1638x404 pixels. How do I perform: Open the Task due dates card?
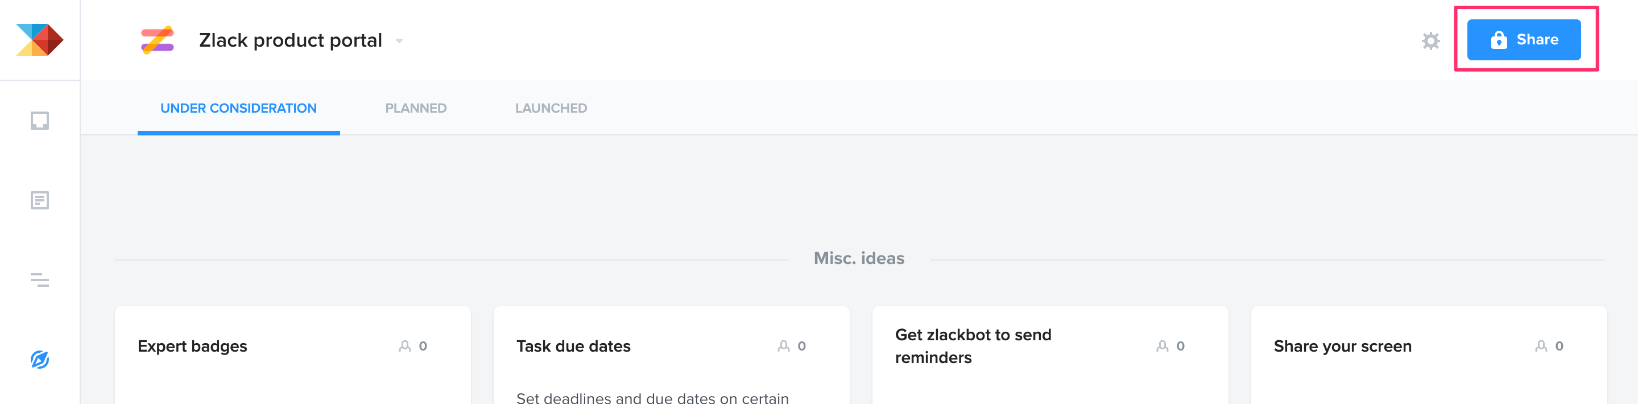672,355
